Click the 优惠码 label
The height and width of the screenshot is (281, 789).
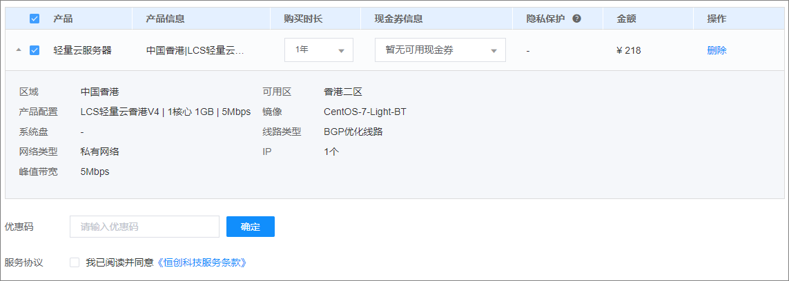tap(19, 227)
